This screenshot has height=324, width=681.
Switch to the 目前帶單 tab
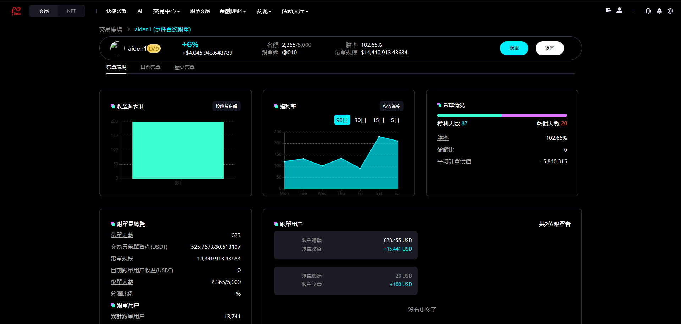click(150, 67)
